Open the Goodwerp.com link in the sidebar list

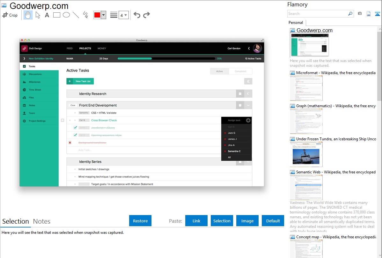tap(314, 31)
